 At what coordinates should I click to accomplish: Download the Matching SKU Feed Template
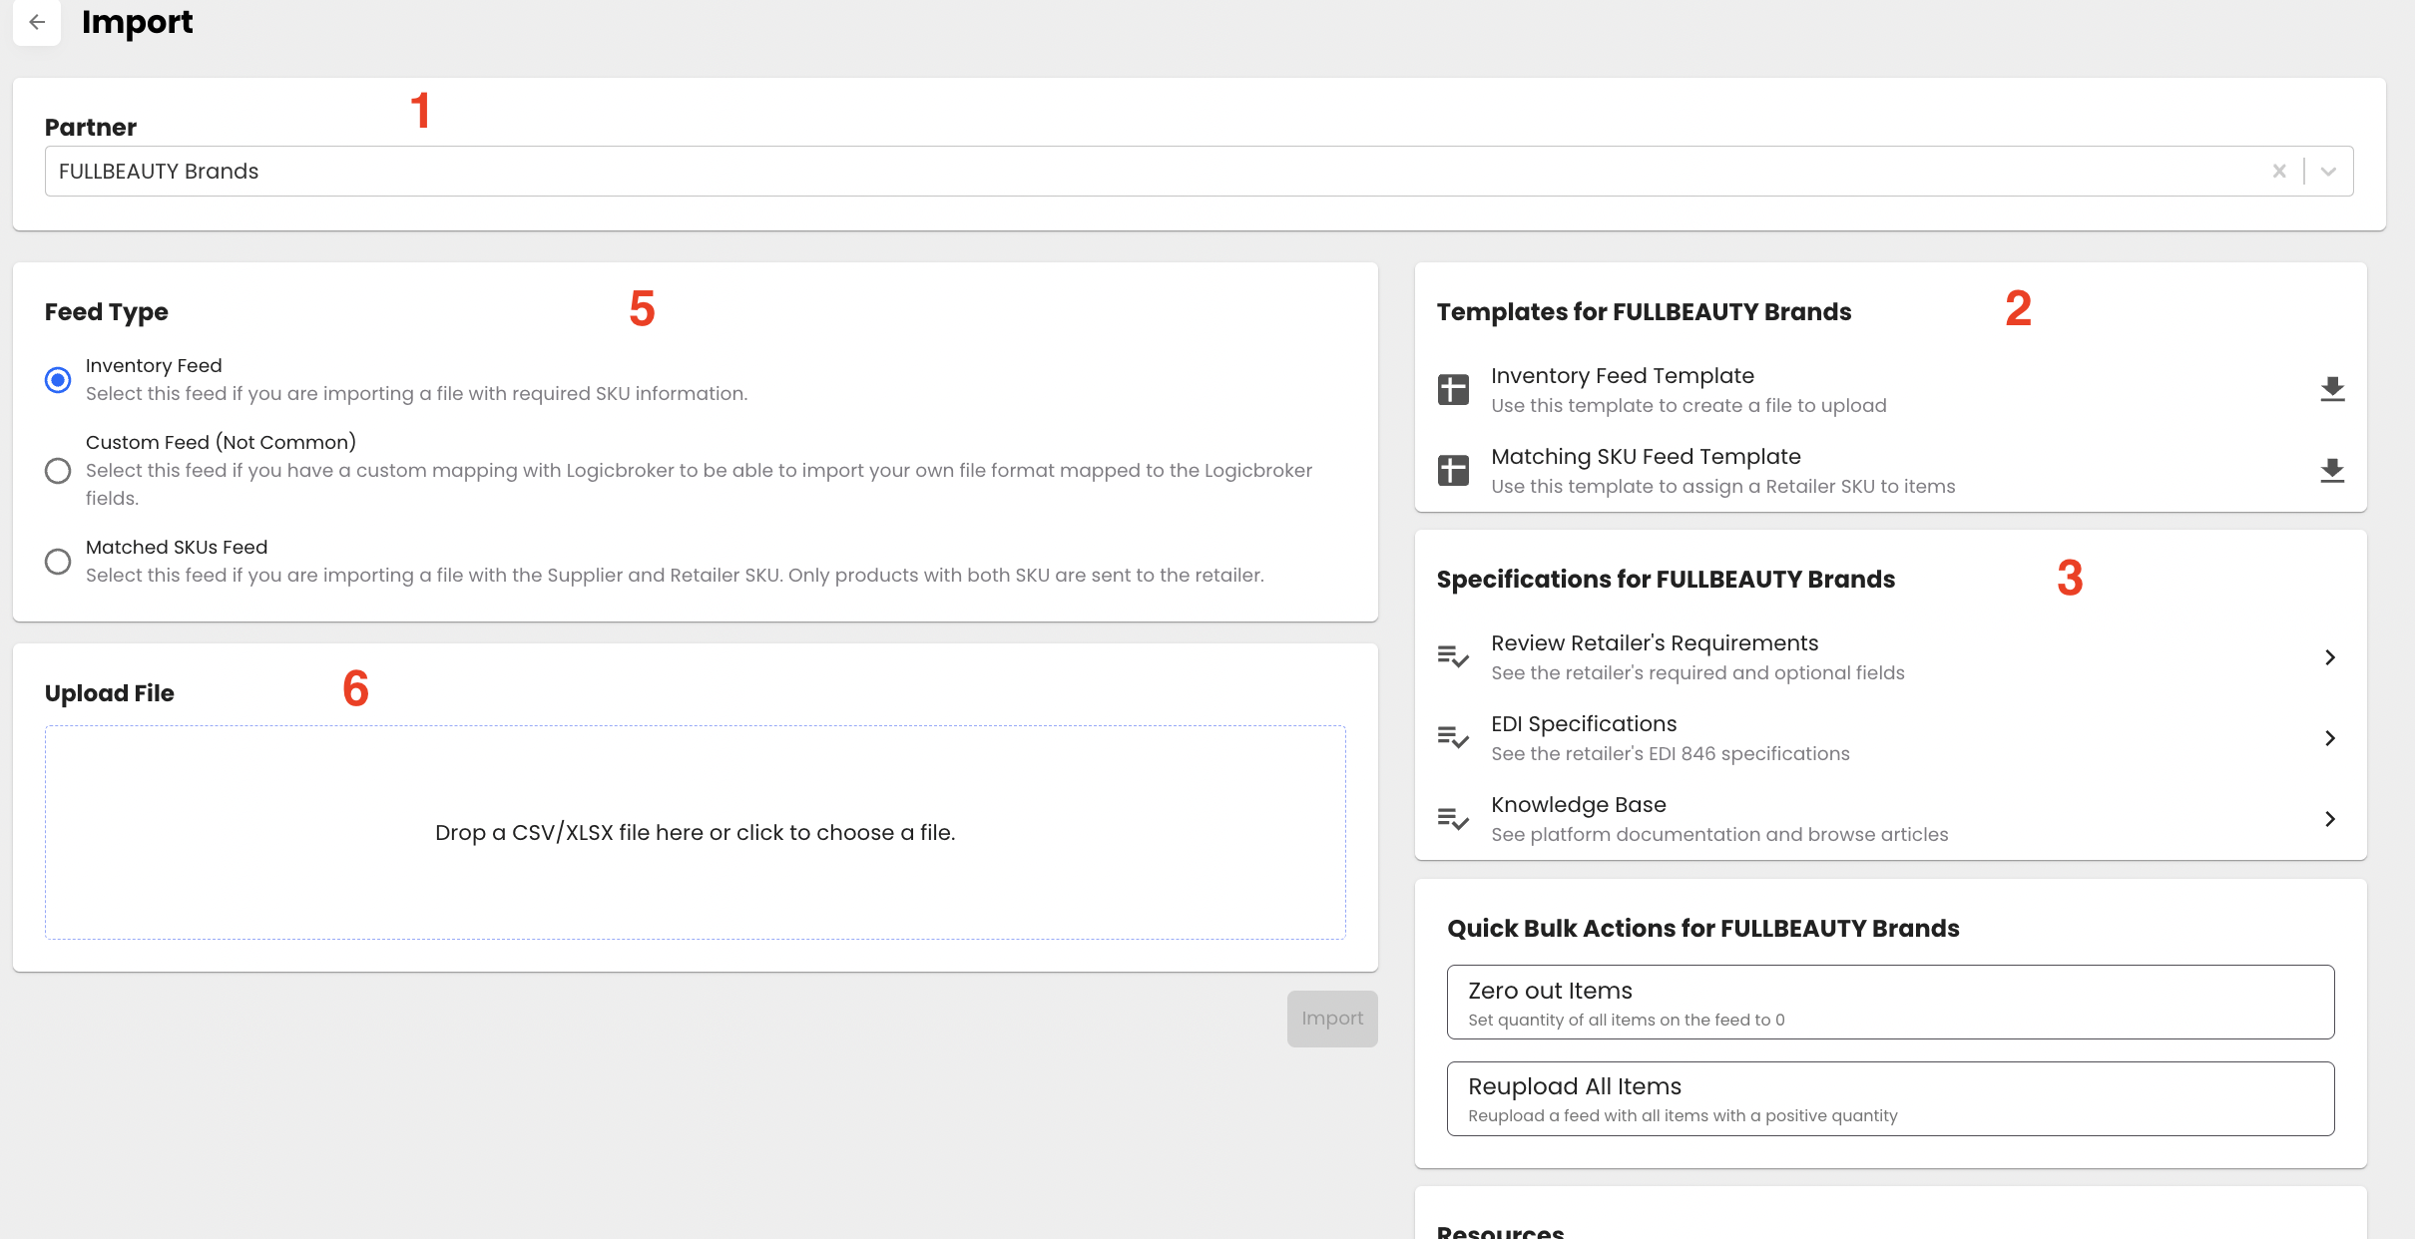coord(2332,470)
